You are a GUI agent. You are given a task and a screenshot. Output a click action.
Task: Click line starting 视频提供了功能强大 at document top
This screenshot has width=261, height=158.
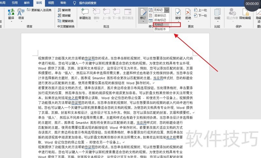[115, 59]
